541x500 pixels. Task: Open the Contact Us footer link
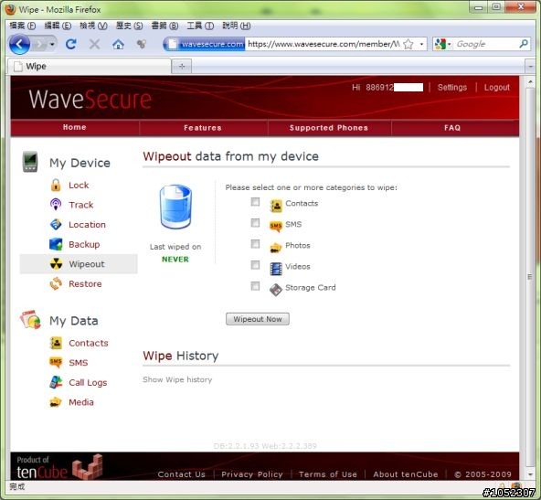182,474
